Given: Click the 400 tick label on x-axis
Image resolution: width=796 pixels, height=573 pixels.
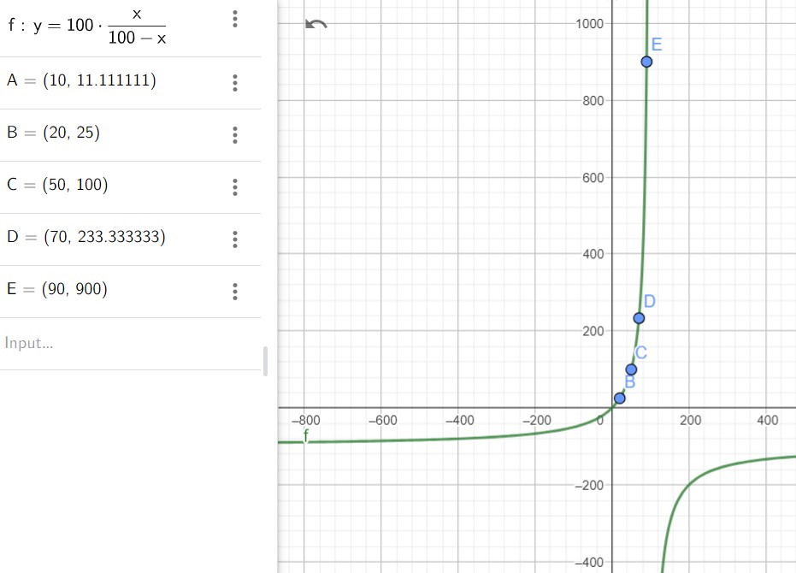Looking at the screenshot, I should tap(768, 421).
